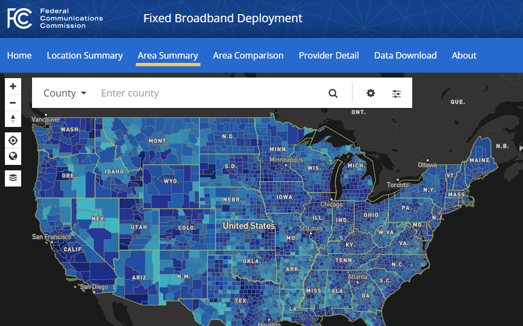Click the Toronto city label

tap(398, 185)
